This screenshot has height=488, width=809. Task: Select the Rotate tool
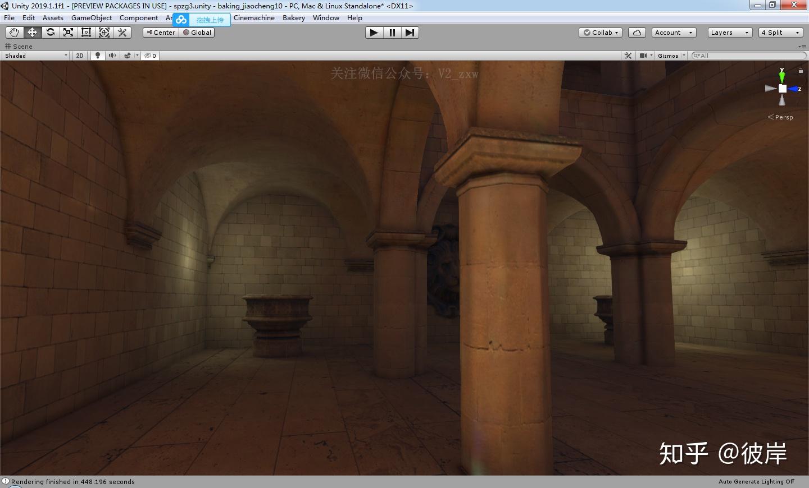50,33
